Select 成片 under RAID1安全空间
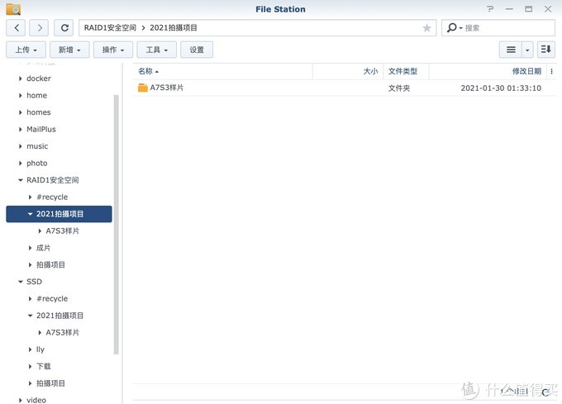 [x=43, y=248]
